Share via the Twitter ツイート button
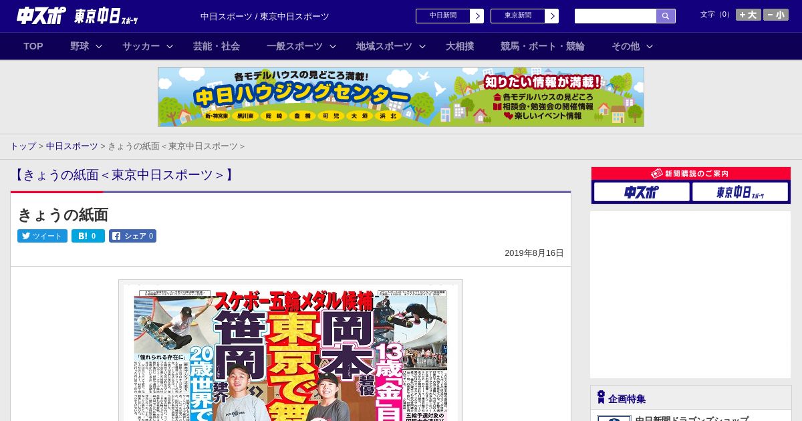 (x=42, y=236)
